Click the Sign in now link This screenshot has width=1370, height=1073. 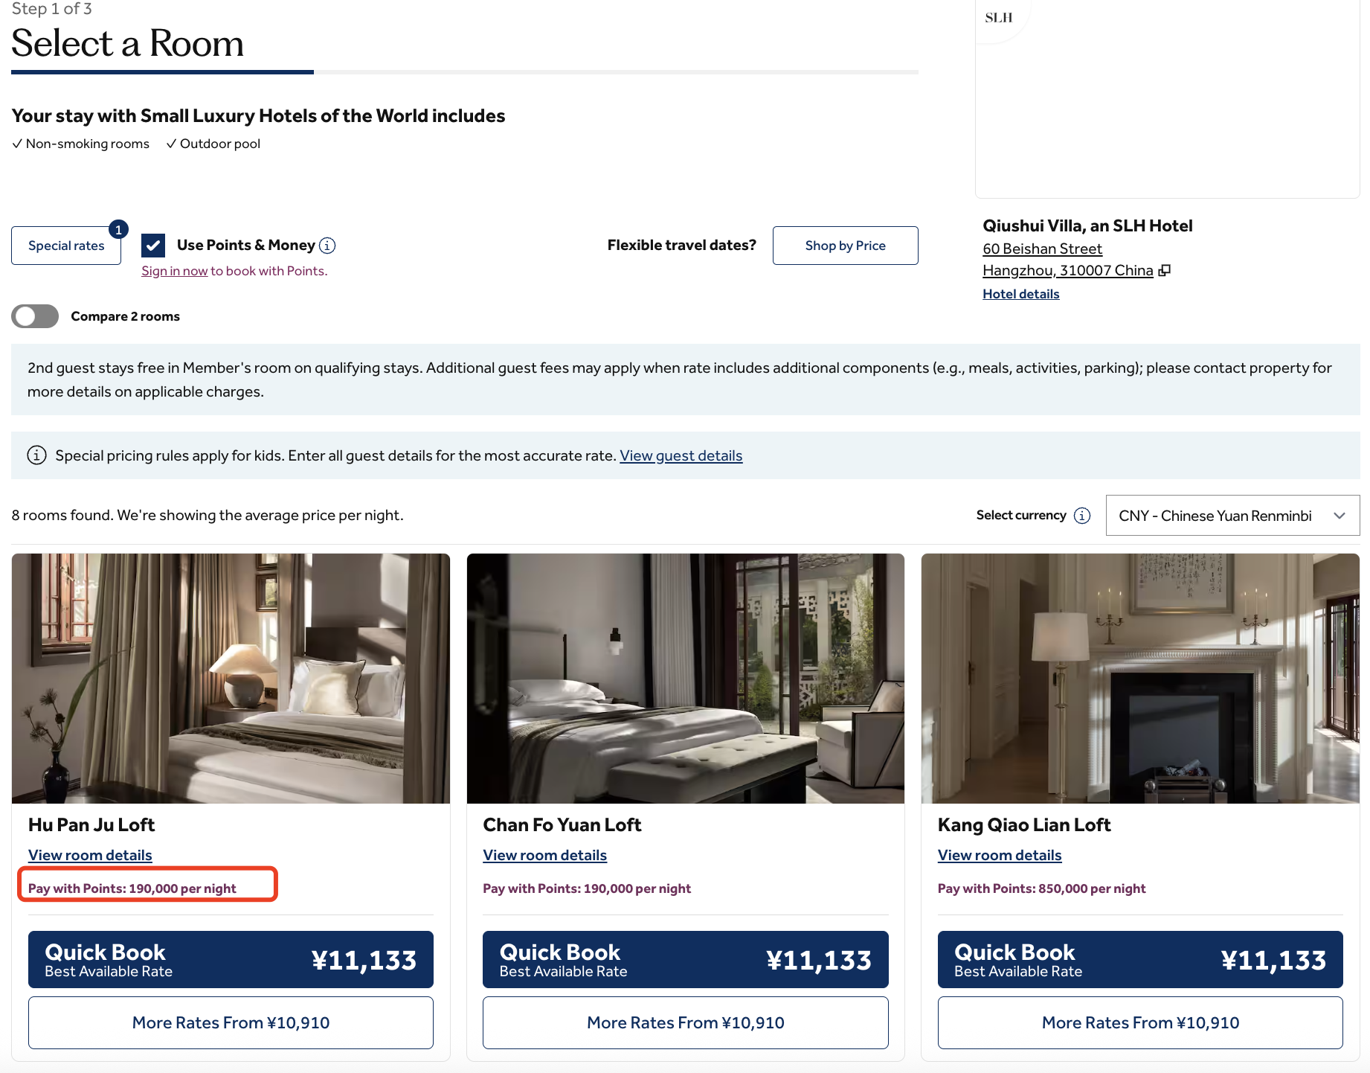click(x=175, y=271)
